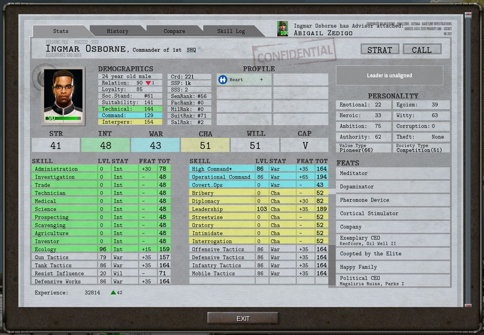Click advisor Abigail Zedigo's portrait icon
This screenshot has width=484, height=335.
[x=283, y=29]
